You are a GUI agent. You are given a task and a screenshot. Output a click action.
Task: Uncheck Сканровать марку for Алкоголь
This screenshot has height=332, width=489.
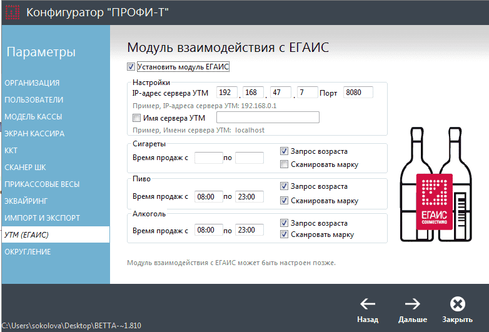(284, 234)
